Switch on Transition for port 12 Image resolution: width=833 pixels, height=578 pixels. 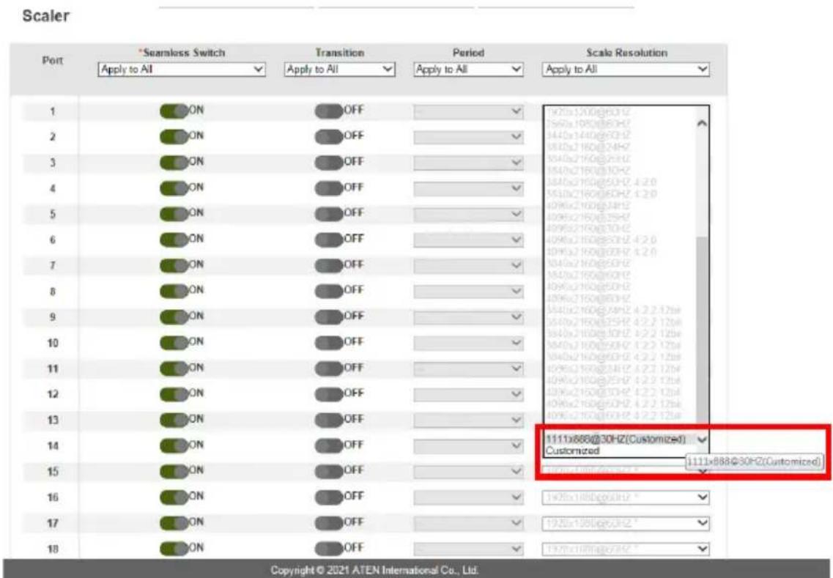pos(329,394)
